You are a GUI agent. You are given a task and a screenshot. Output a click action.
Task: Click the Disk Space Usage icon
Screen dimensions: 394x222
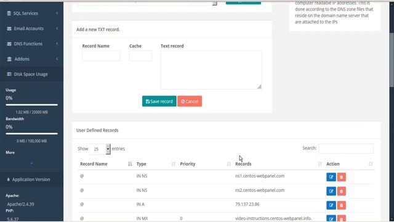(x=9, y=74)
